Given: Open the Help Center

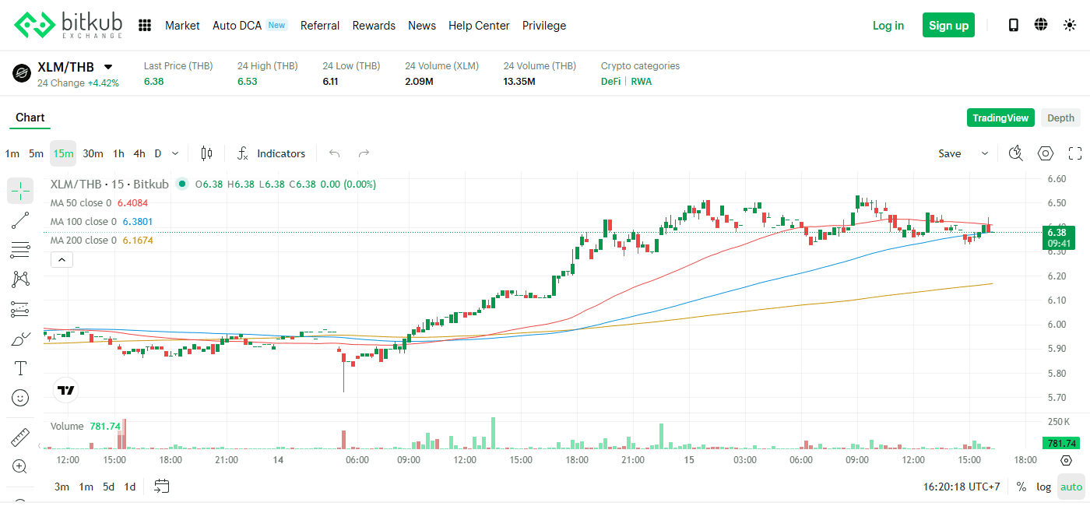Looking at the screenshot, I should 479,26.
